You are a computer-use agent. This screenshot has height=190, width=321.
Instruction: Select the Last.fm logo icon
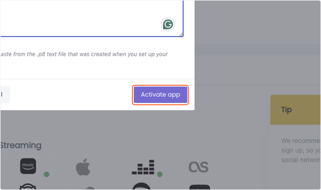198,167
